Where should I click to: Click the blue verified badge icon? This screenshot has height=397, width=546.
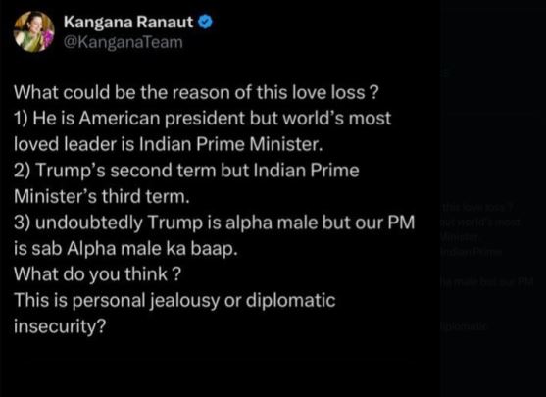(205, 22)
